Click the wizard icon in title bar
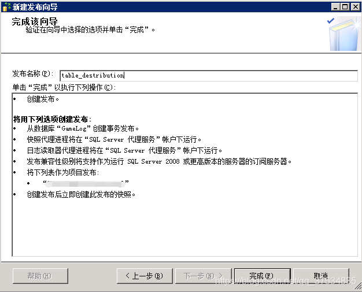362x292 pixels. pyautogui.click(x=6, y=7)
